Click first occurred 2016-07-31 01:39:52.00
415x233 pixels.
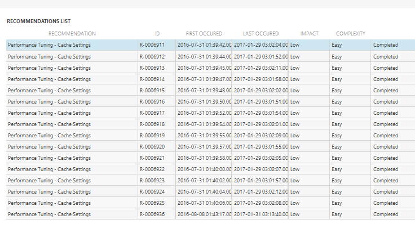[x=204, y=113]
